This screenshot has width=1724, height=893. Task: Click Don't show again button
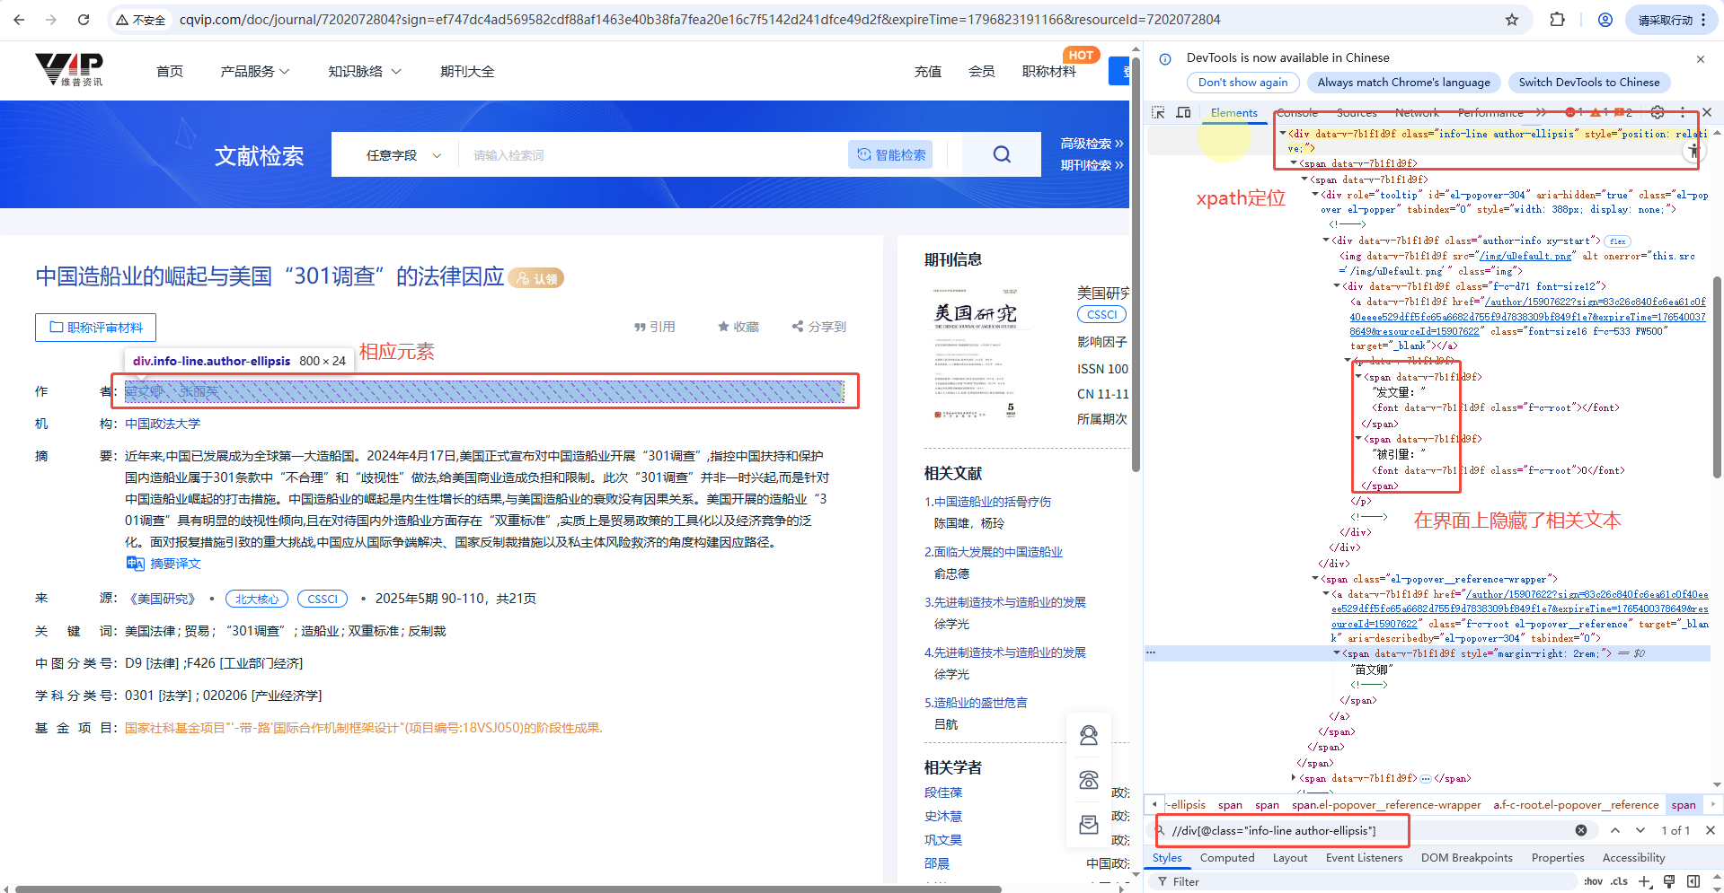click(x=1242, y=82)
